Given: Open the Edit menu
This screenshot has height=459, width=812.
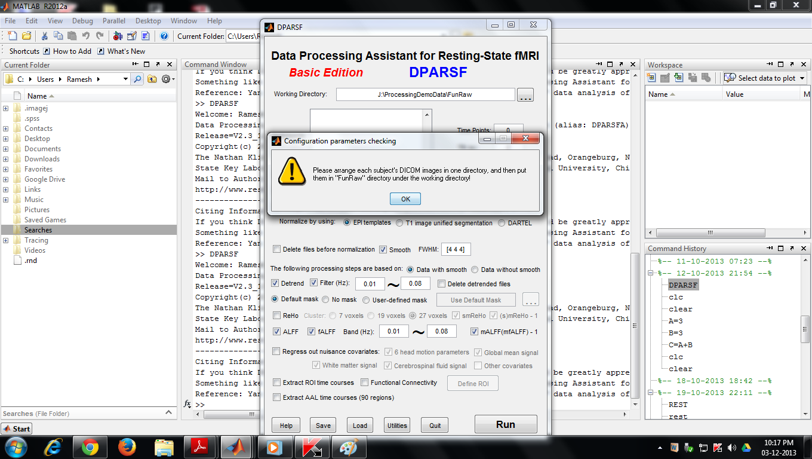Looking at the screenshot, I should (32, 20).
